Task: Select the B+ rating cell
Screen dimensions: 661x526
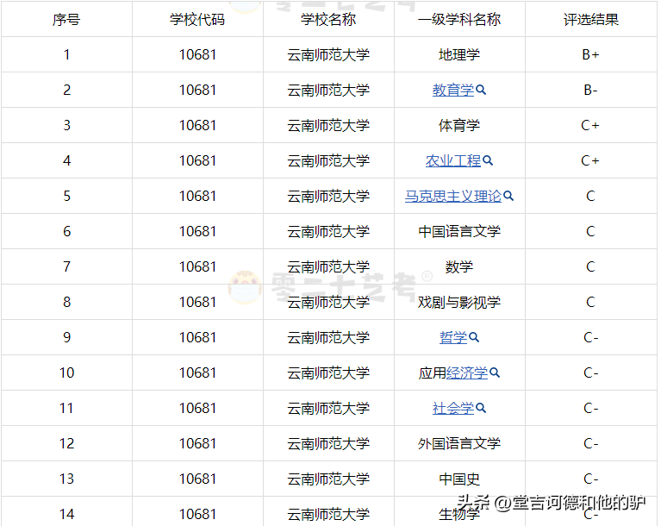Action: pyautogui.click(x=590, y=55)
